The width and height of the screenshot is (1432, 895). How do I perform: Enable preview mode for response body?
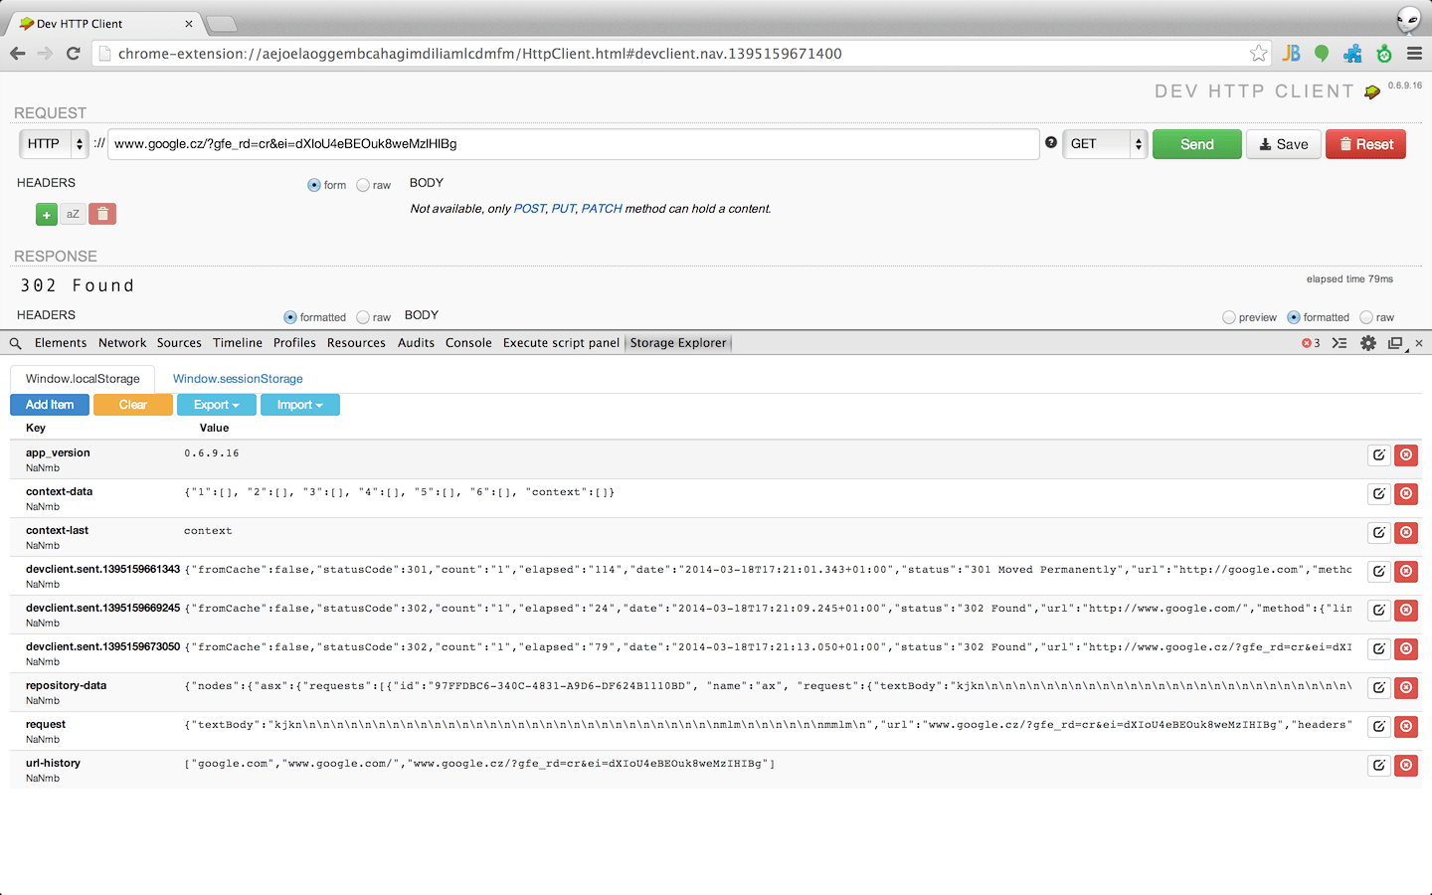pyautogui.click(x=1229, y=316)
